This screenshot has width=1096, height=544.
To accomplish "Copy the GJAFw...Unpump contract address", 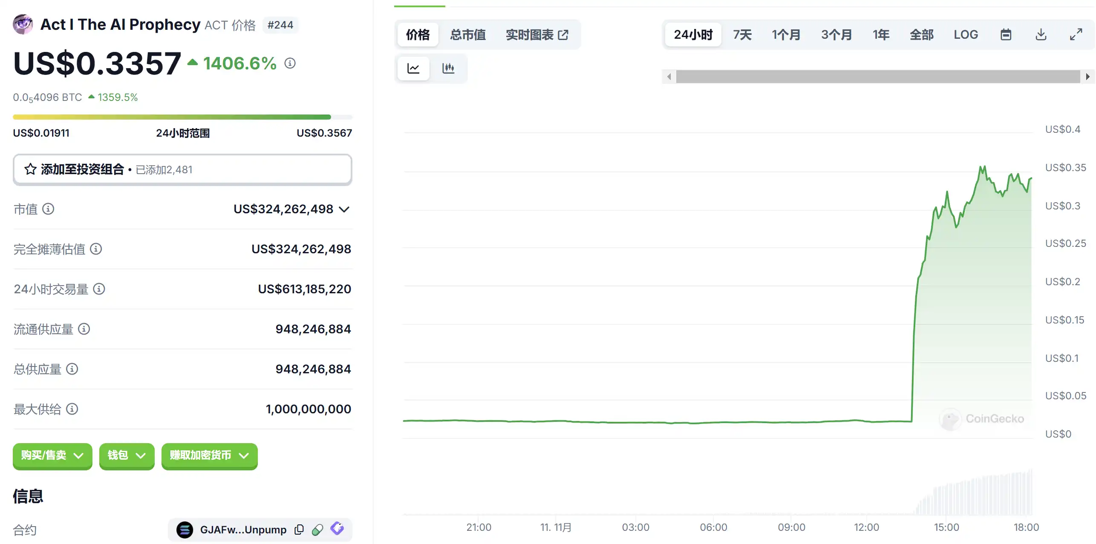I will point(299,530).
